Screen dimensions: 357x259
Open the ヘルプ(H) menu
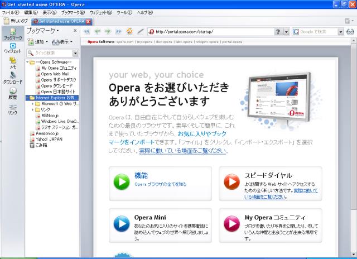pos(145,12)
